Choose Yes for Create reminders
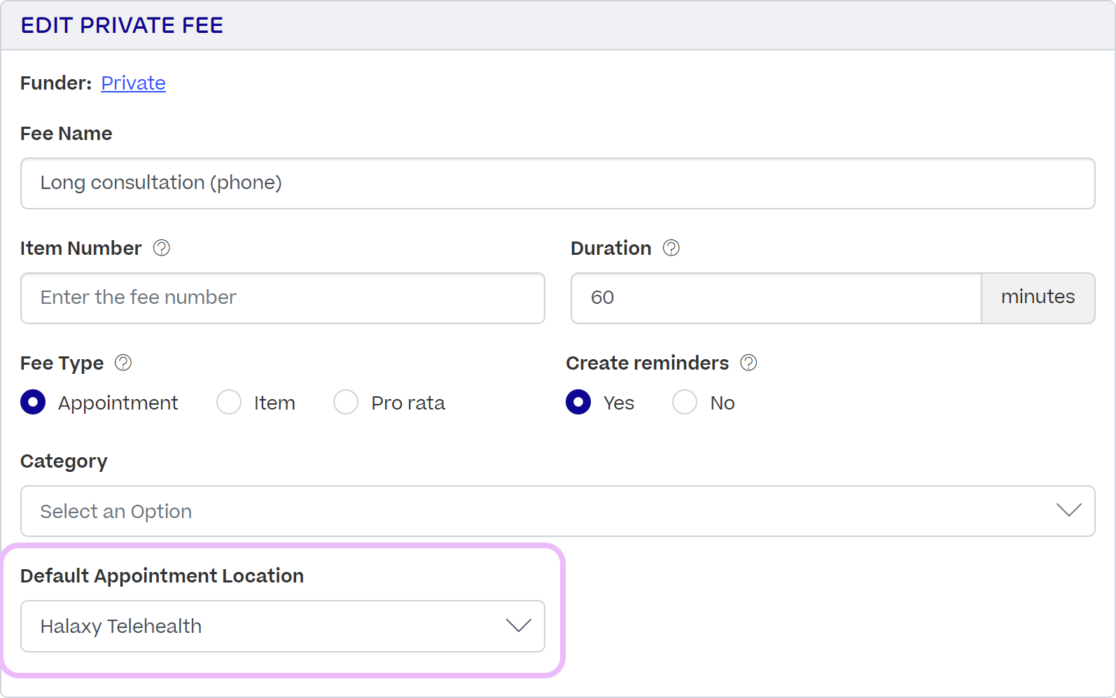 click(x=578, y=403)
